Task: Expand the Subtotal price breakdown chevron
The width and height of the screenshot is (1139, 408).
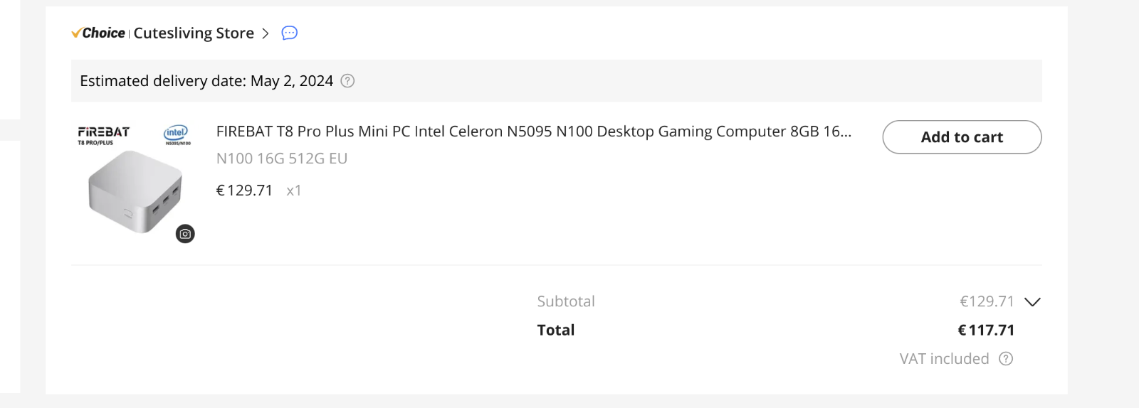Action: point(1032,302)
